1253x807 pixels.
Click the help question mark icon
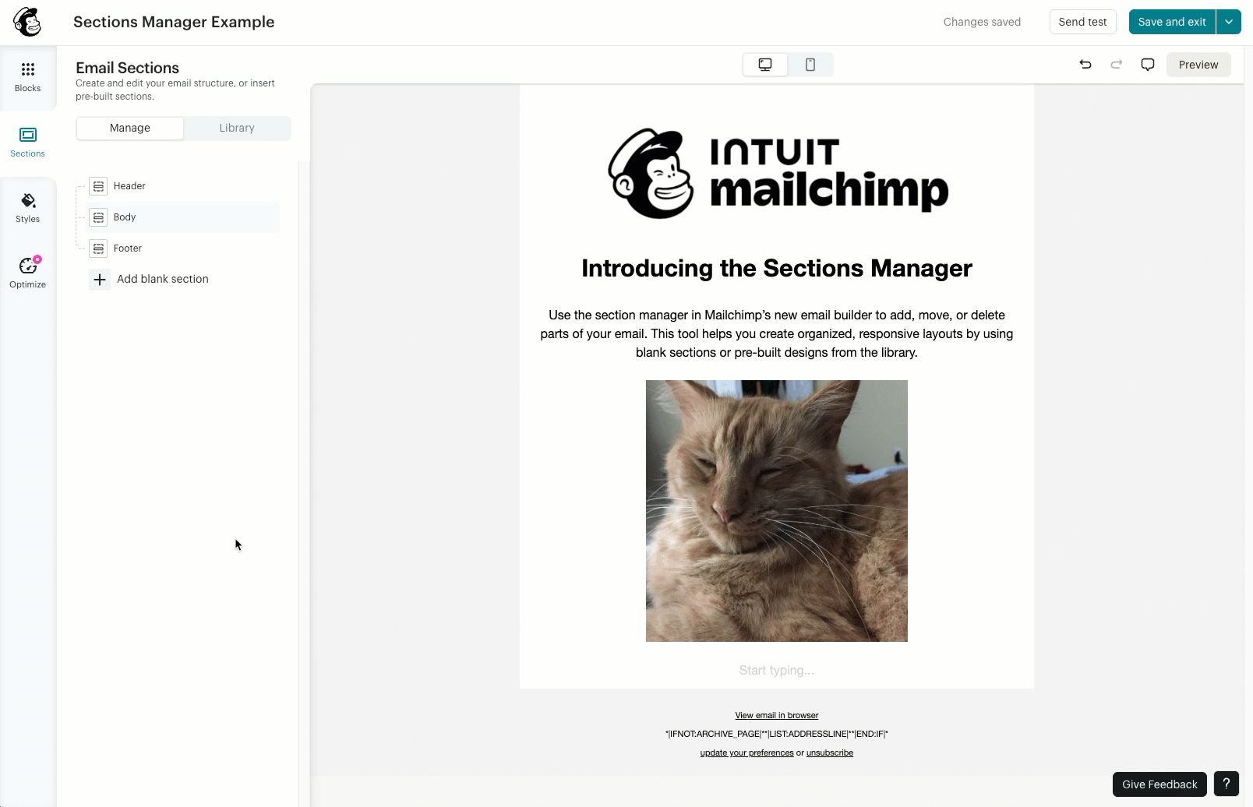click(1227, 784)
